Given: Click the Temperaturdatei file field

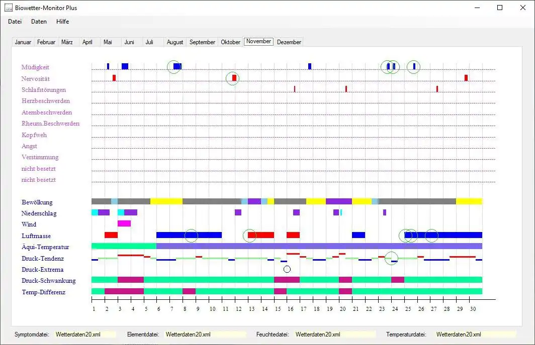Looking at the screenshot, I should pos(476,334).
